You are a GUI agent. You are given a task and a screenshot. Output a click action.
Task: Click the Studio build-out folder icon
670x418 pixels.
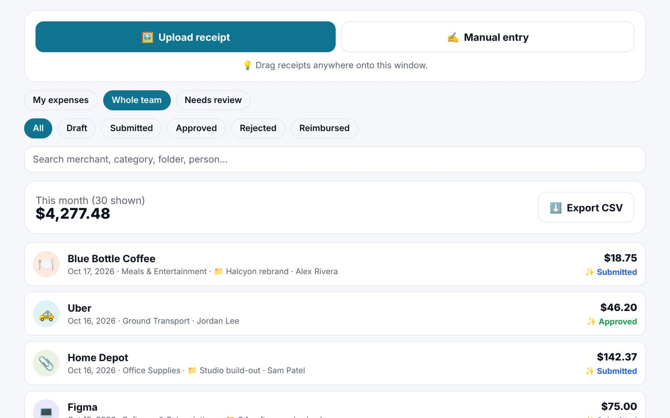[192, 370]
